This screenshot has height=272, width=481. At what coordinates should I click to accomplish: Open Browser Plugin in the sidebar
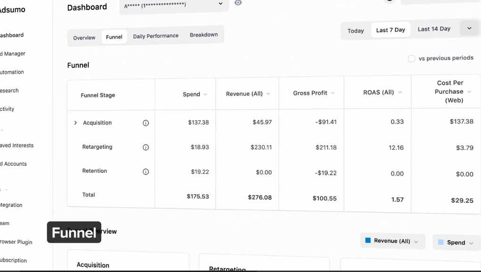(x=16, y=242)
